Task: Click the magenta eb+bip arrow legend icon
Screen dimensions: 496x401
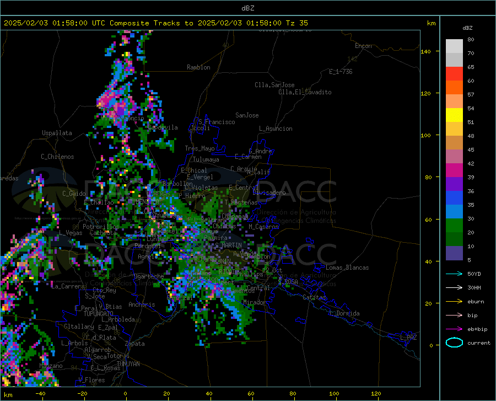Action: 454,329
